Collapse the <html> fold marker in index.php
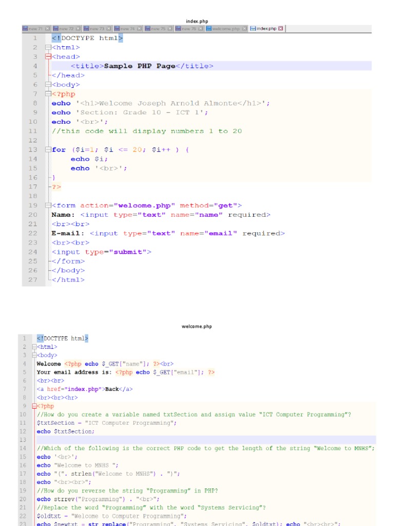The height and width of the screenshot is (526, 394). coord(48,47)
